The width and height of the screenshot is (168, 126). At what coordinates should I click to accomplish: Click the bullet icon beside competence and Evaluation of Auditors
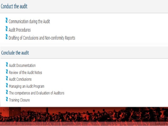point(7,92)
